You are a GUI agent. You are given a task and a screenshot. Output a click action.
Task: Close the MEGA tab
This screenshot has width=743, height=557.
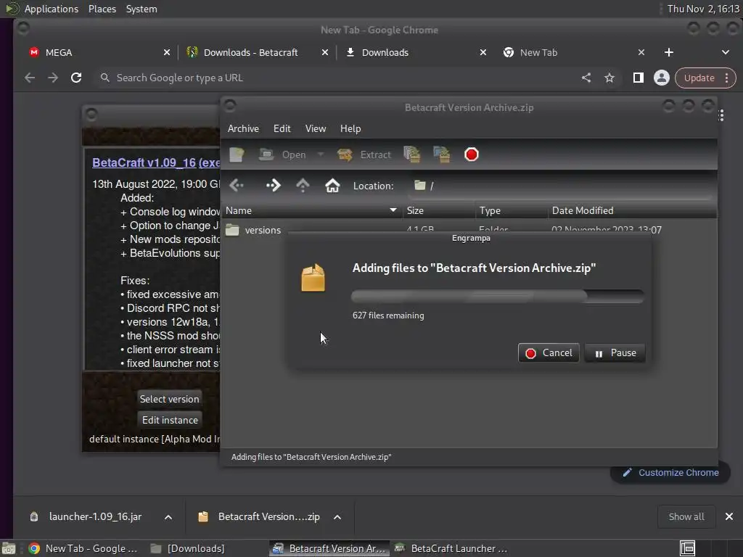(x=167, y=52)
